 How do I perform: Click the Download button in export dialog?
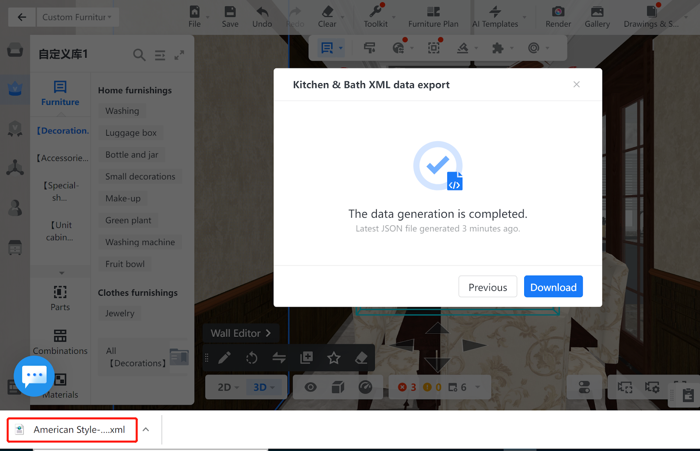coord(553,287)
